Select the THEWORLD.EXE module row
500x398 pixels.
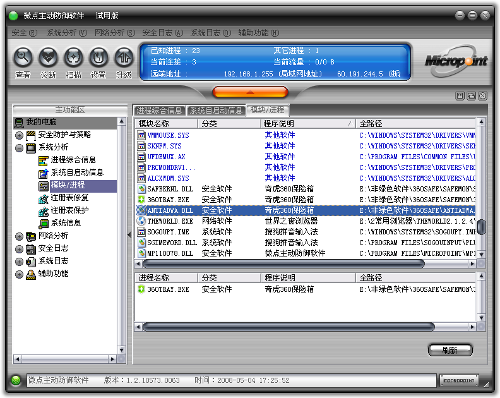306,221
